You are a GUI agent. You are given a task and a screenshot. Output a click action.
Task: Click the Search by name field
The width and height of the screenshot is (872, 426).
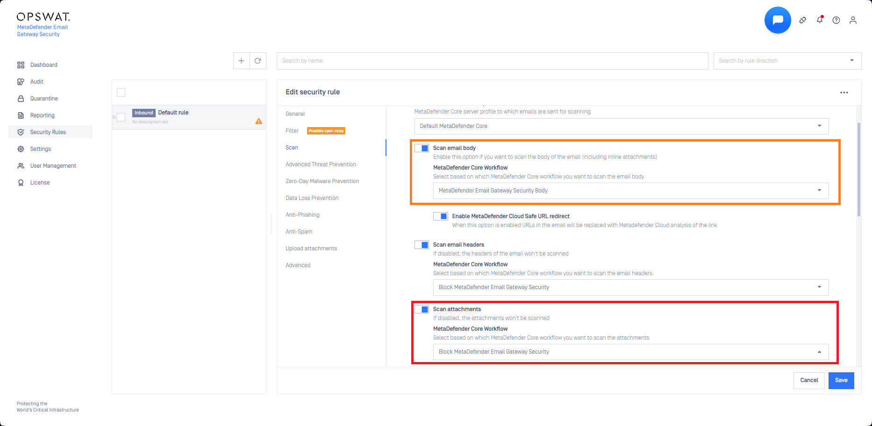point(492,61)
